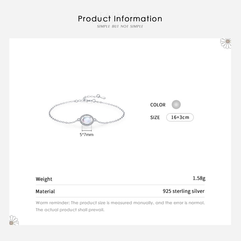Select the 16+3cm size option
The height and width of the screenshot is (241, 241).
tap(180, 117)
